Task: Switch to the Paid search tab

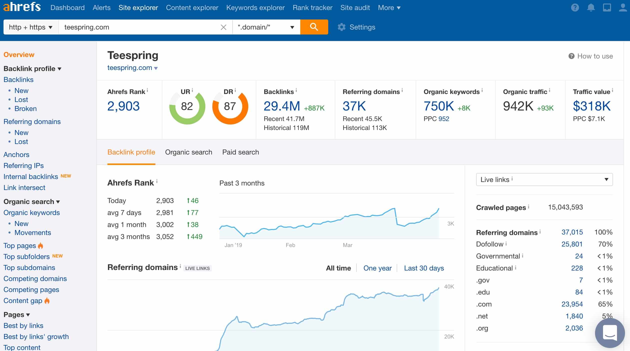Action: point(241,152)
